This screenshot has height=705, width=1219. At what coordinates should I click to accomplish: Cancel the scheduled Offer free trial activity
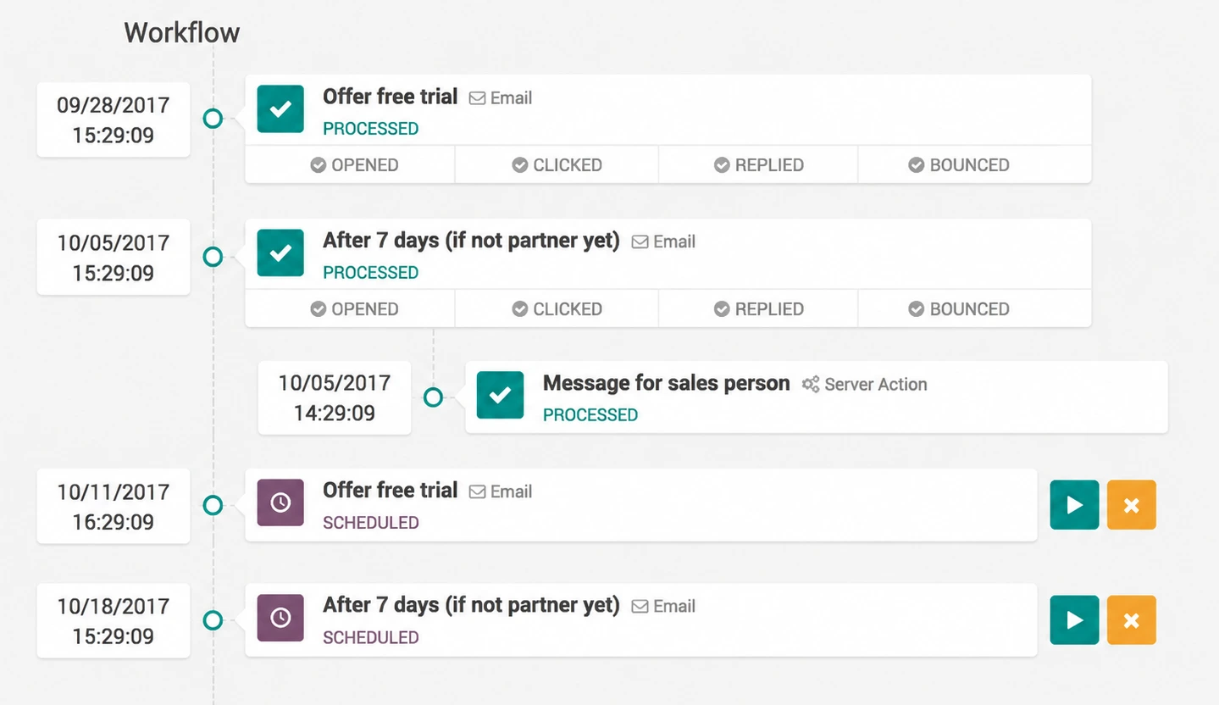tap(1131, 505)
